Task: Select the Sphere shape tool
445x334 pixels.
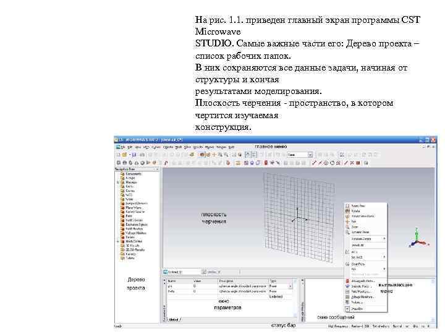Action: click(125, 163)
